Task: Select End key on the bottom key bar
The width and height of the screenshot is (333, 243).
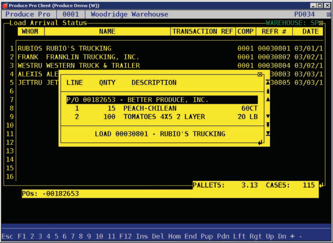Action: click(191, 236)
